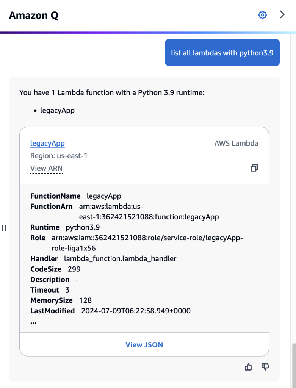Open the legacyApp function link
Image resolution: width=296 pixels, height=388 pixels.
(47, 143)
